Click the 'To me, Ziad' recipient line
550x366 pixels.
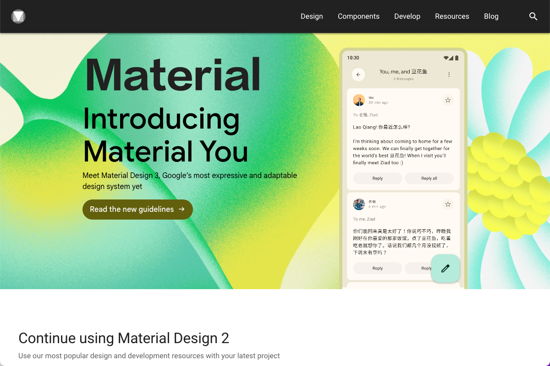(x=364, y=219)
